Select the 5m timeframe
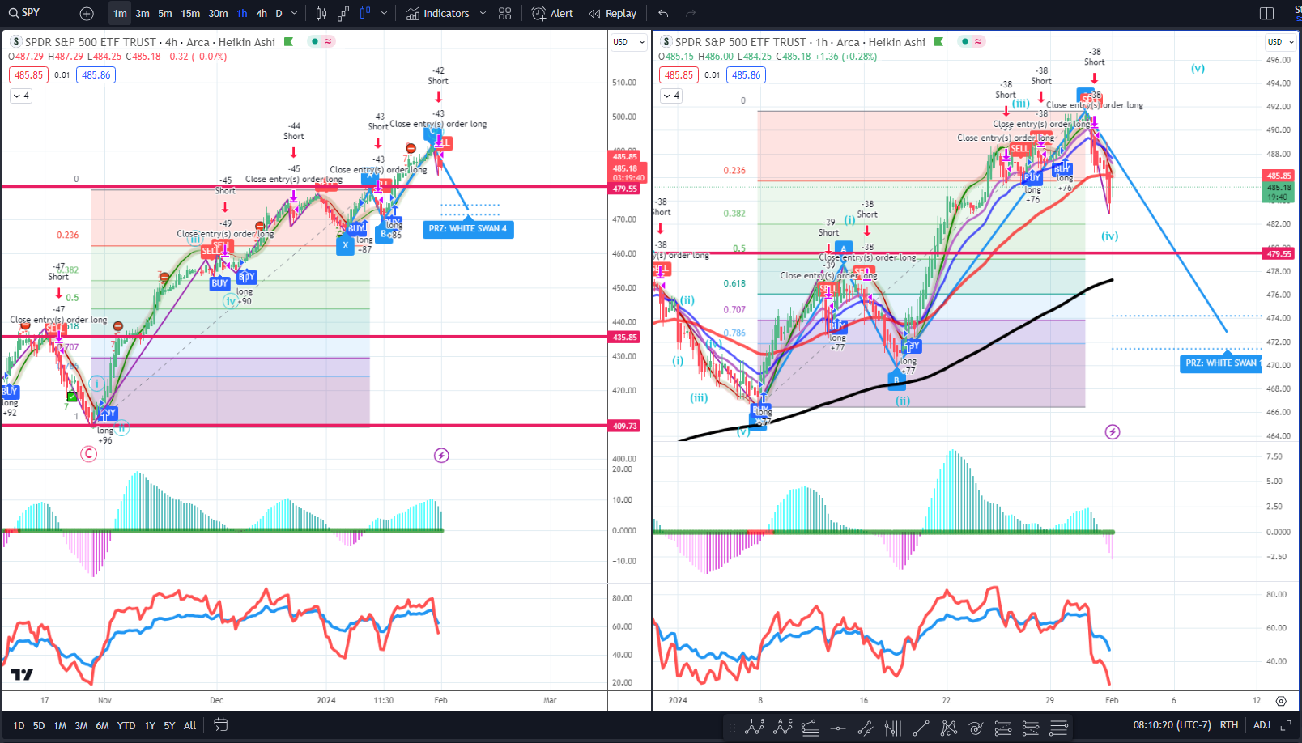The image size is (1302, 743). [165, 14]
